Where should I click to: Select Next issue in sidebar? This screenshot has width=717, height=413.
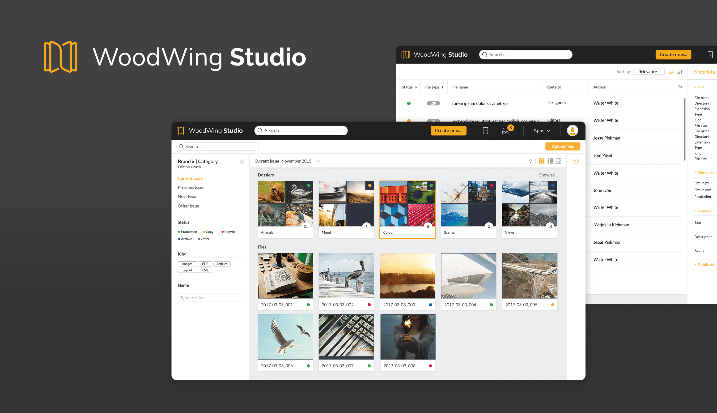(x=187, y=197)
